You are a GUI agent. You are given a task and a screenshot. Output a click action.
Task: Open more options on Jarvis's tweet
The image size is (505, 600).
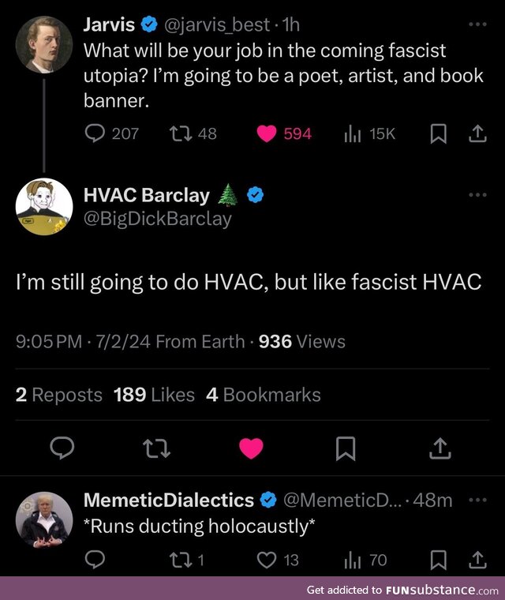click(x=478, y=24)
